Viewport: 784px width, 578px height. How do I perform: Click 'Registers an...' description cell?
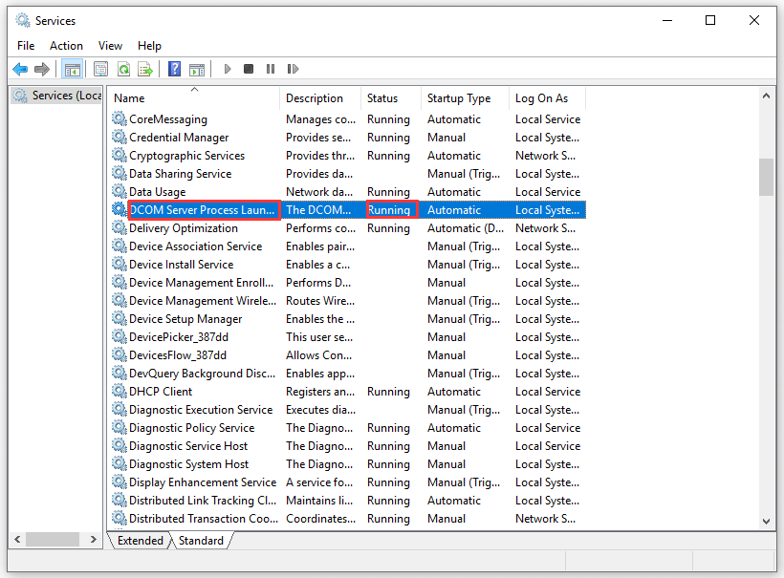(x=320, y=392)
